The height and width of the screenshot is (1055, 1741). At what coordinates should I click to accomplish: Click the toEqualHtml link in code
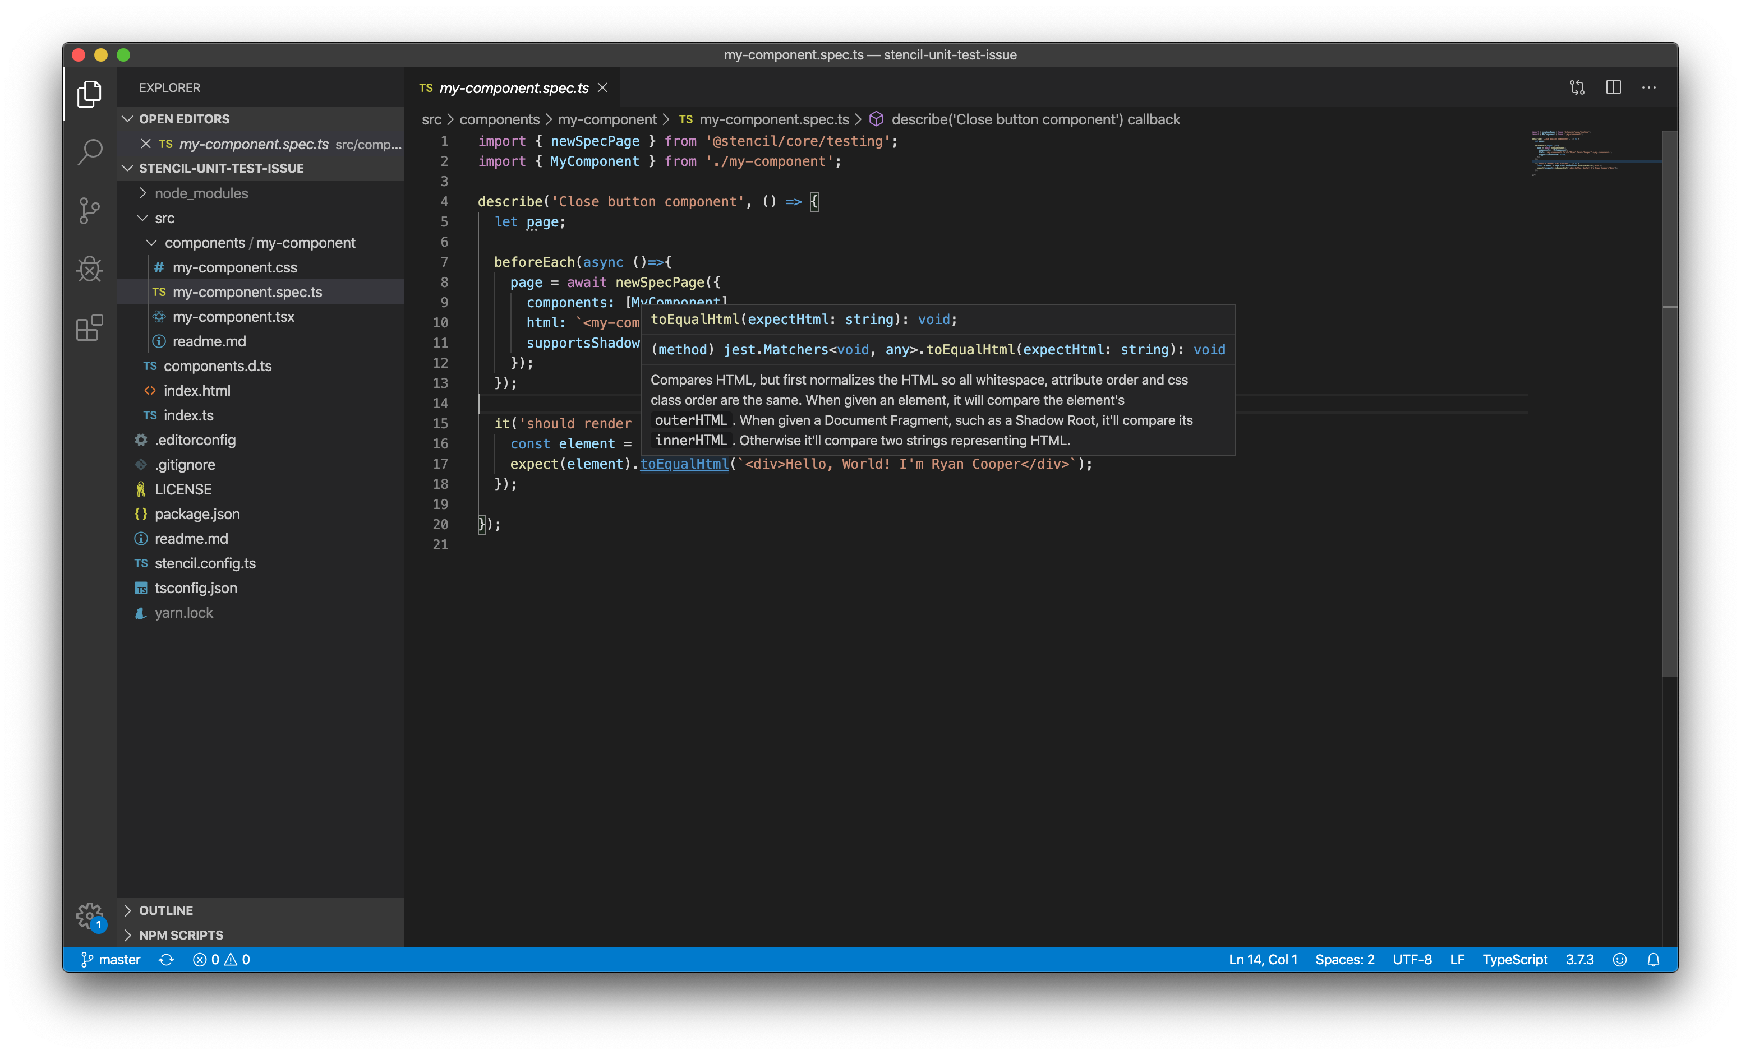click(684, 464)
